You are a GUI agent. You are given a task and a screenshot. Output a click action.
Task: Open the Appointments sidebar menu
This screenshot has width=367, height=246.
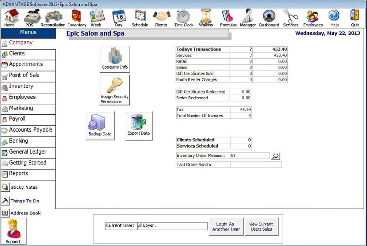pyautogui.click(x=28, y=65)
